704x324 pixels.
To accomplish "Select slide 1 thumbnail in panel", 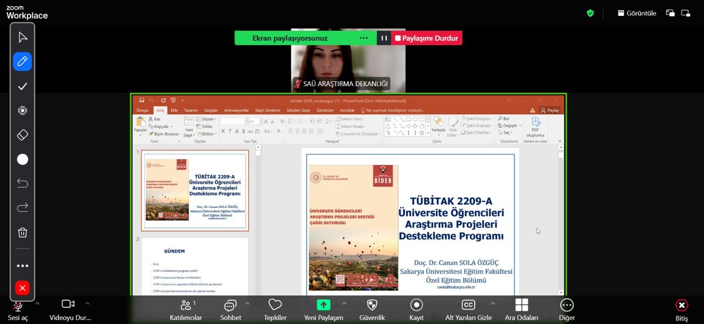I will pos(195,191).
